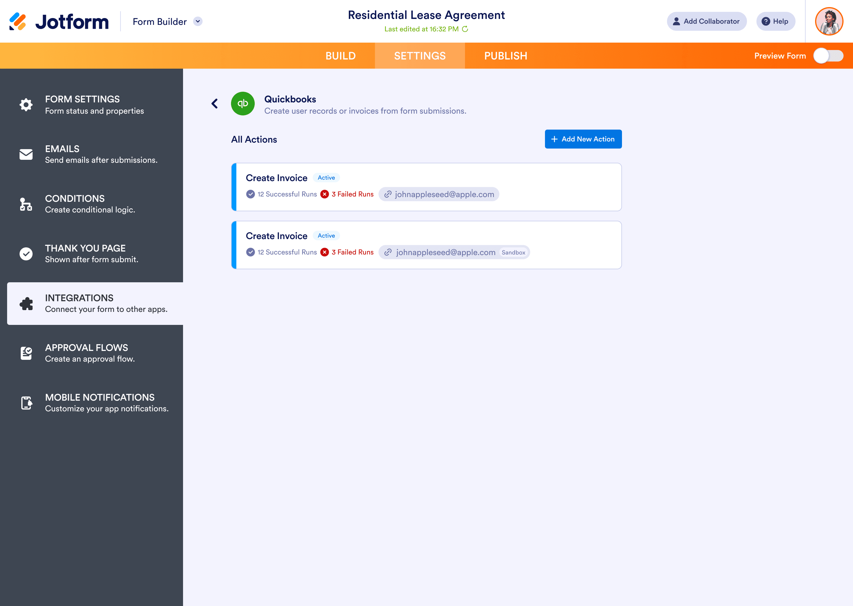Image resolution: width=853 pixels, height=606 pixels.
Task: Click the green Quickbooks logo
Action: pyautogui.click(x=243, y=104)
